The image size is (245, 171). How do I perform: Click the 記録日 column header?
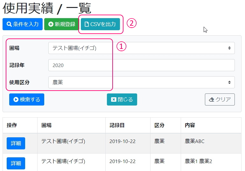click(117, 125)
